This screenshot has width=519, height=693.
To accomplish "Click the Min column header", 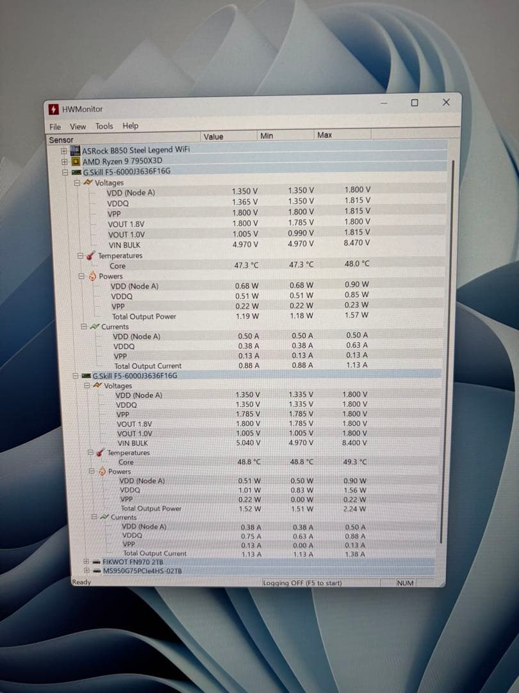I will pyautogui.click(x=285, y=135).
